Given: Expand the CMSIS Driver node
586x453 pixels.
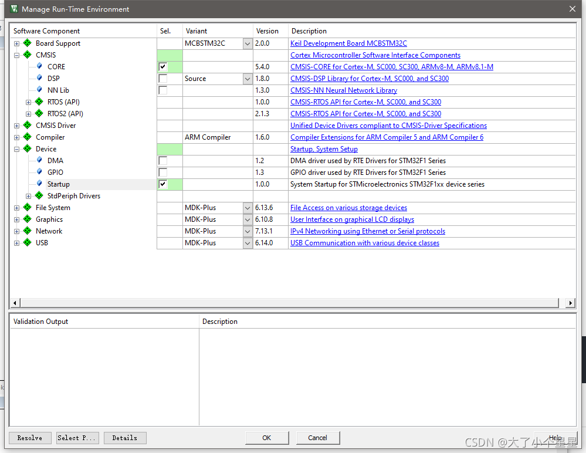Looking at the screenshot, I should (x=16, y=126).
